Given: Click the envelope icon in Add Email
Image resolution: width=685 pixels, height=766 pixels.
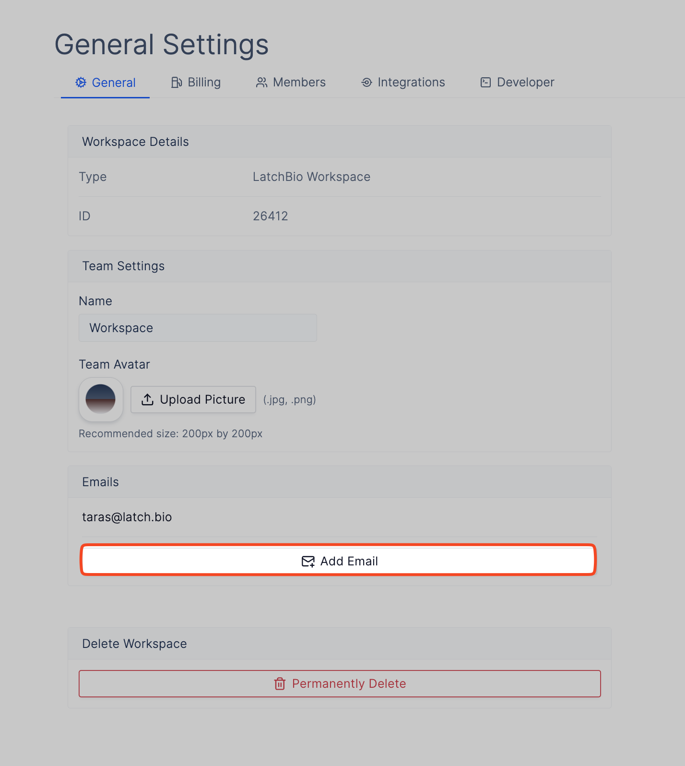Looking at the screenshot, I should click(x=308, y=561).
